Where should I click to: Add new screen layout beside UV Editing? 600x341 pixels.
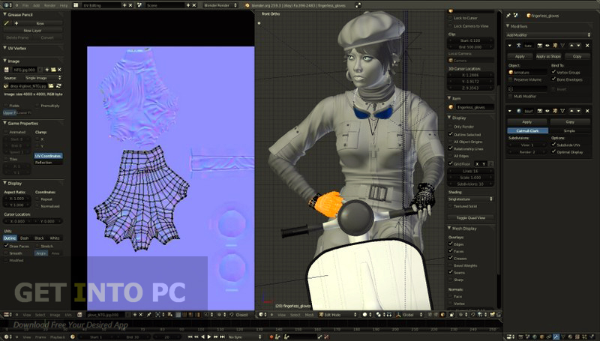pyautogui.click(x=124, y=5)
